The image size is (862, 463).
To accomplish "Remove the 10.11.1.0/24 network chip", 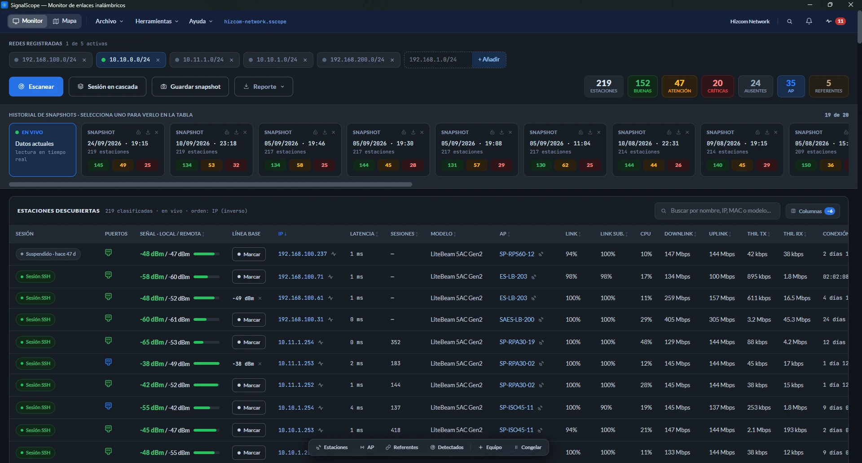I will 231,60.
